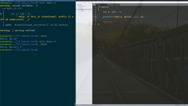Select the lll-learns-rust folder icon in sidebar
188x106 pixels.
(78, 6)
